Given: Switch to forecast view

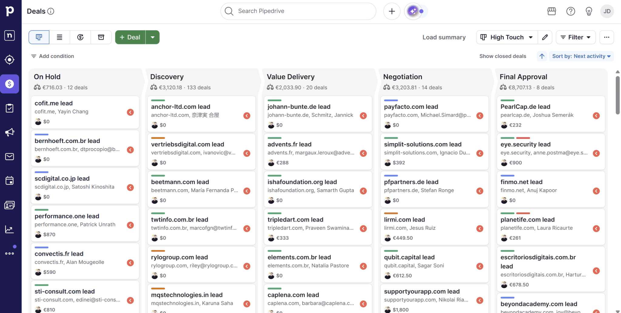Looking at the screenshot, I should pos(80,37).
